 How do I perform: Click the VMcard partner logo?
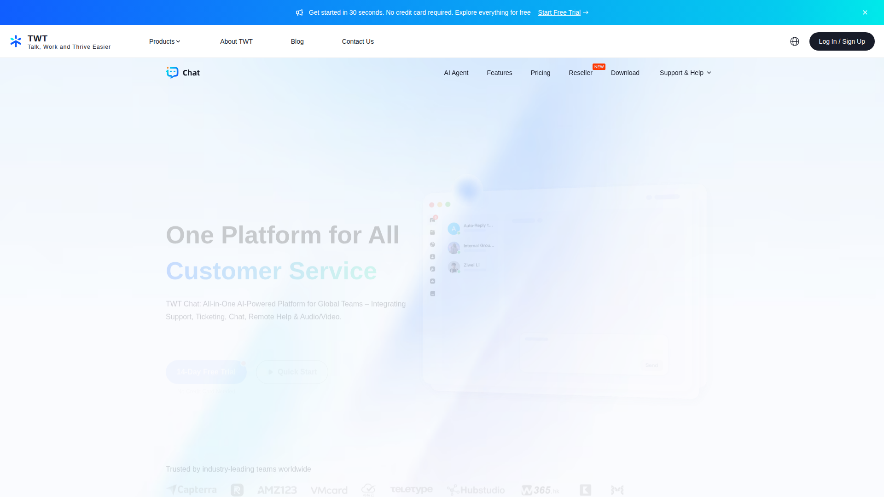tap(329, 490)
